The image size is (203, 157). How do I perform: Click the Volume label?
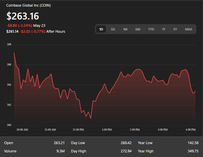click(10, 151)
